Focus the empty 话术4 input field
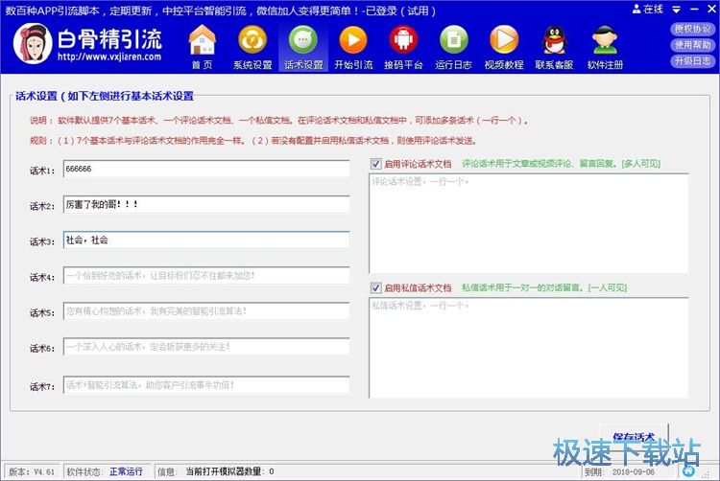Screen dimensions: 720x481 tap(205, 276)
